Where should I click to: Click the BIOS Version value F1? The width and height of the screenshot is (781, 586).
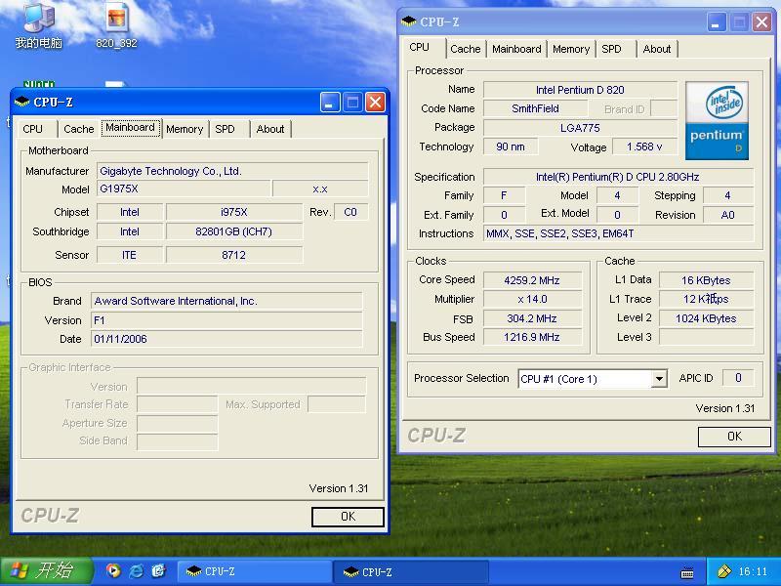coord(226,320)
